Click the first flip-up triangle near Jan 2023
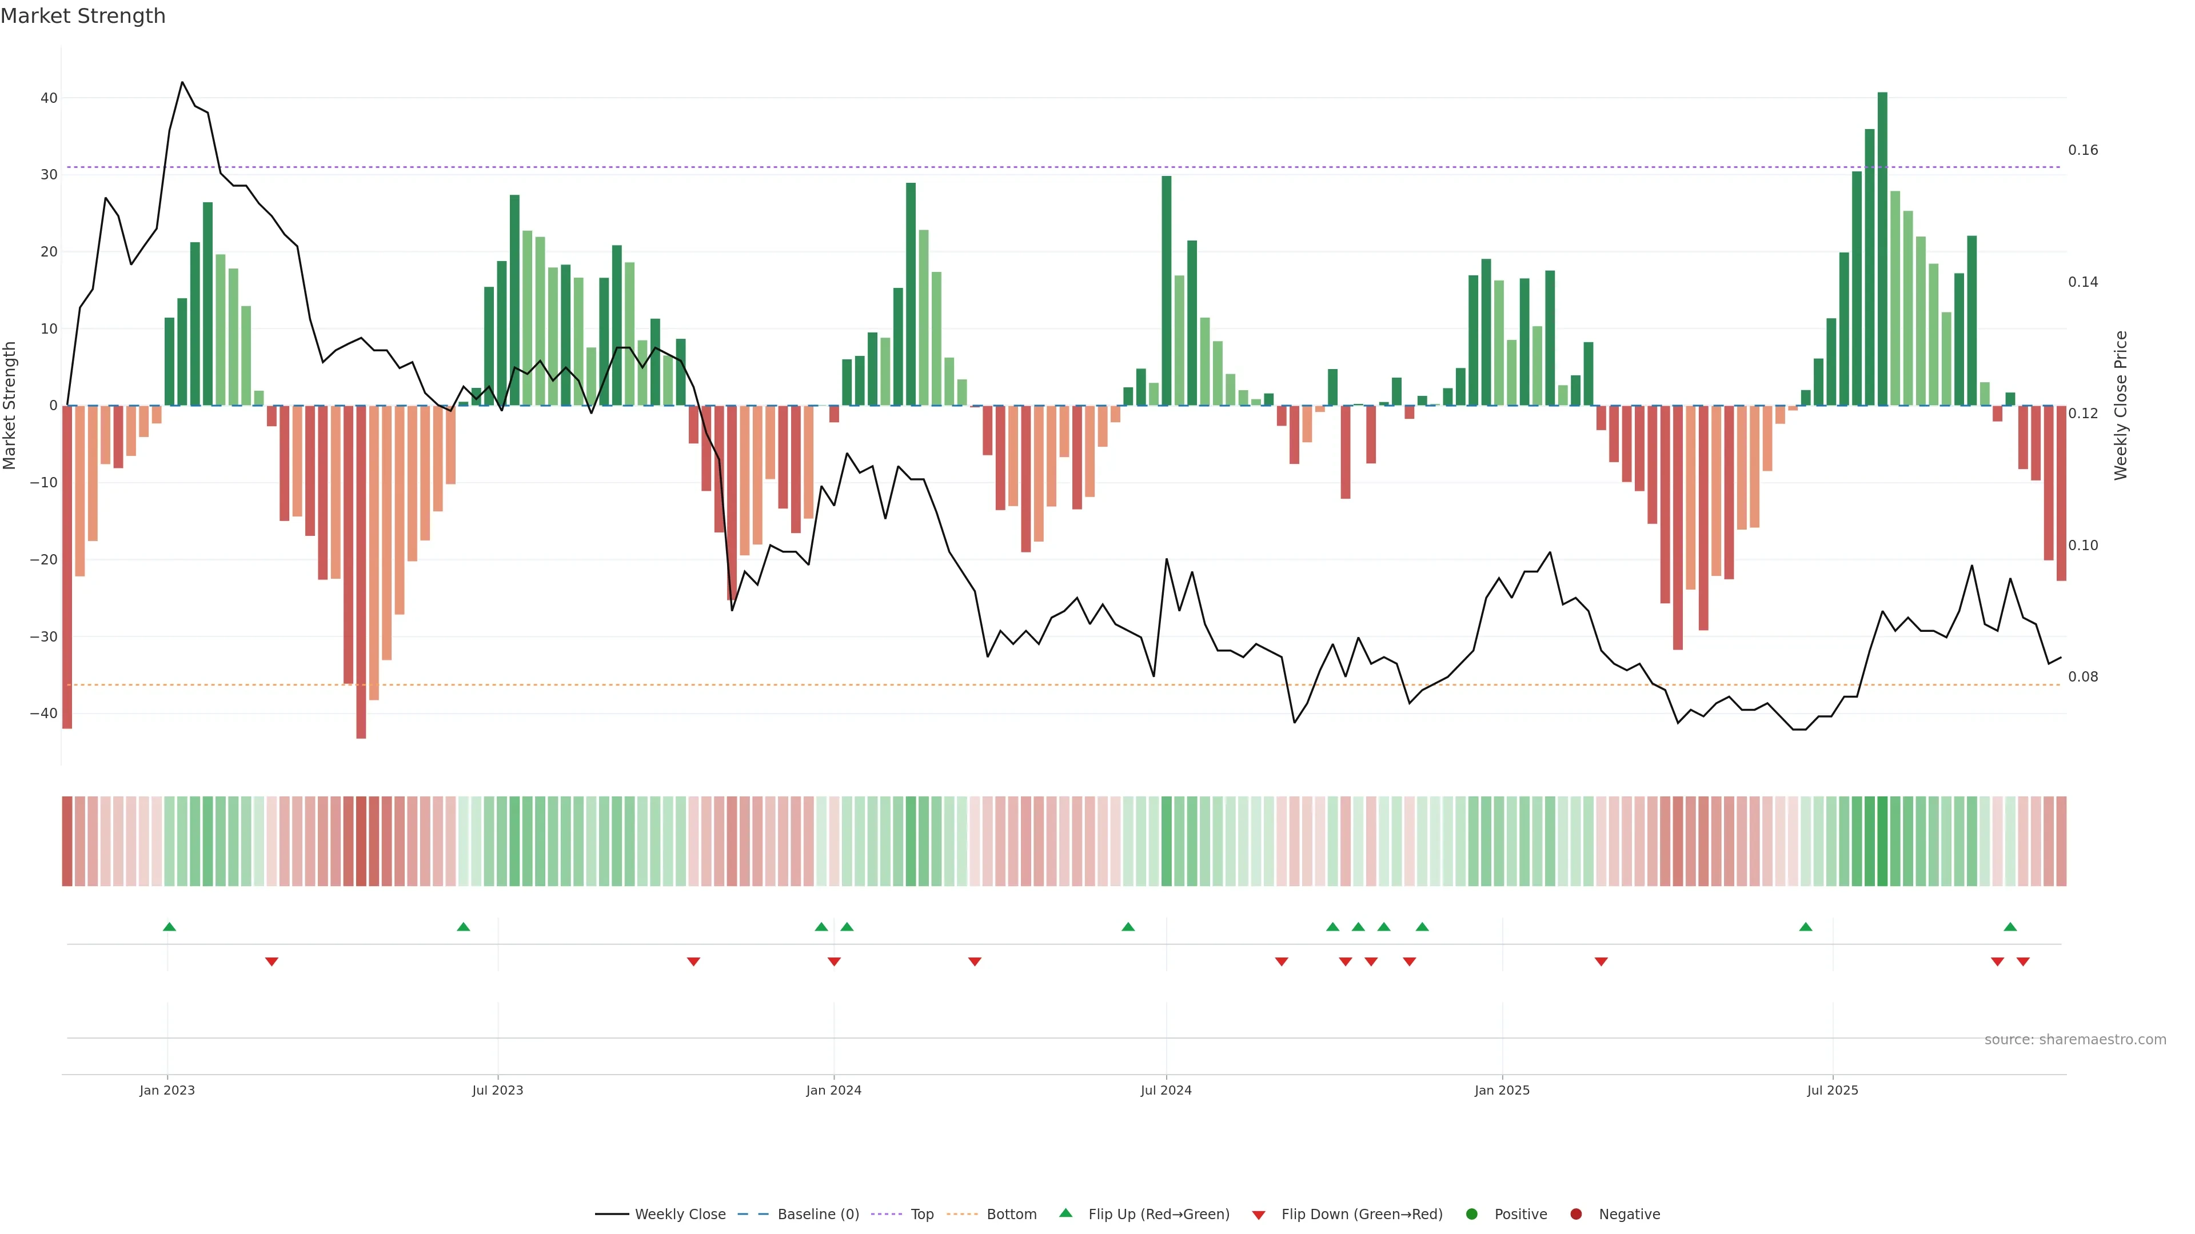The width and height of the screenshot is (2195, 1234). [170, 927]
